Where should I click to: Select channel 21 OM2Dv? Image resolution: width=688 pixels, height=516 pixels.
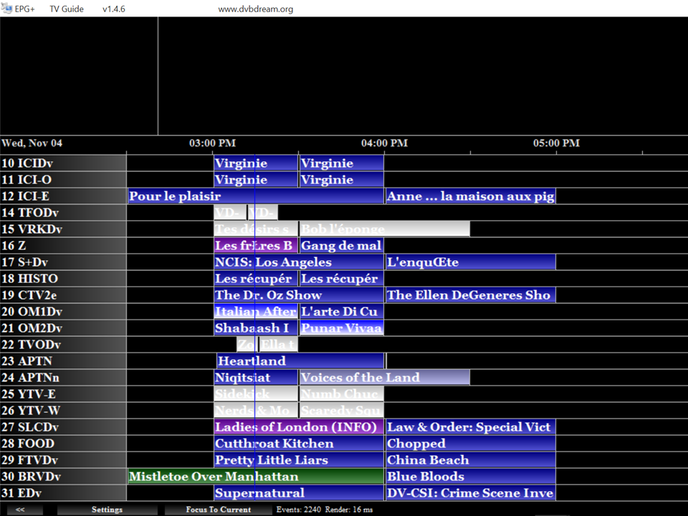[x=63, y=328]
